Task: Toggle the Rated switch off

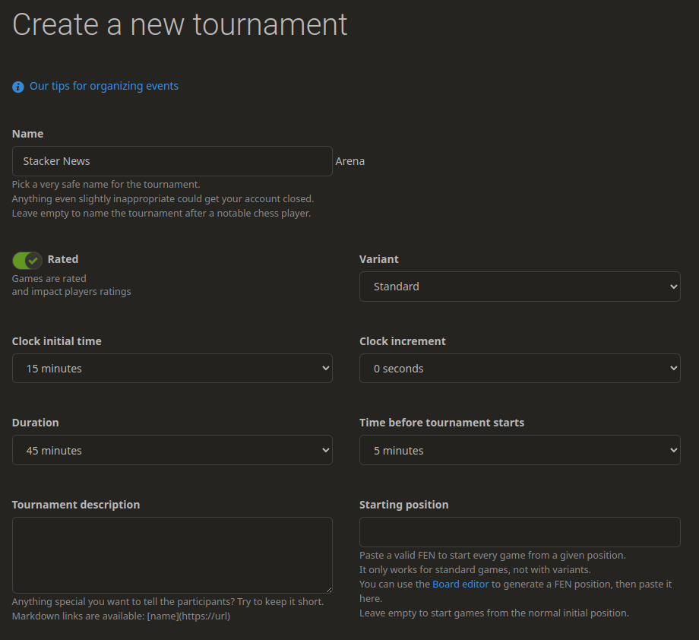Action: click(27, 261)
